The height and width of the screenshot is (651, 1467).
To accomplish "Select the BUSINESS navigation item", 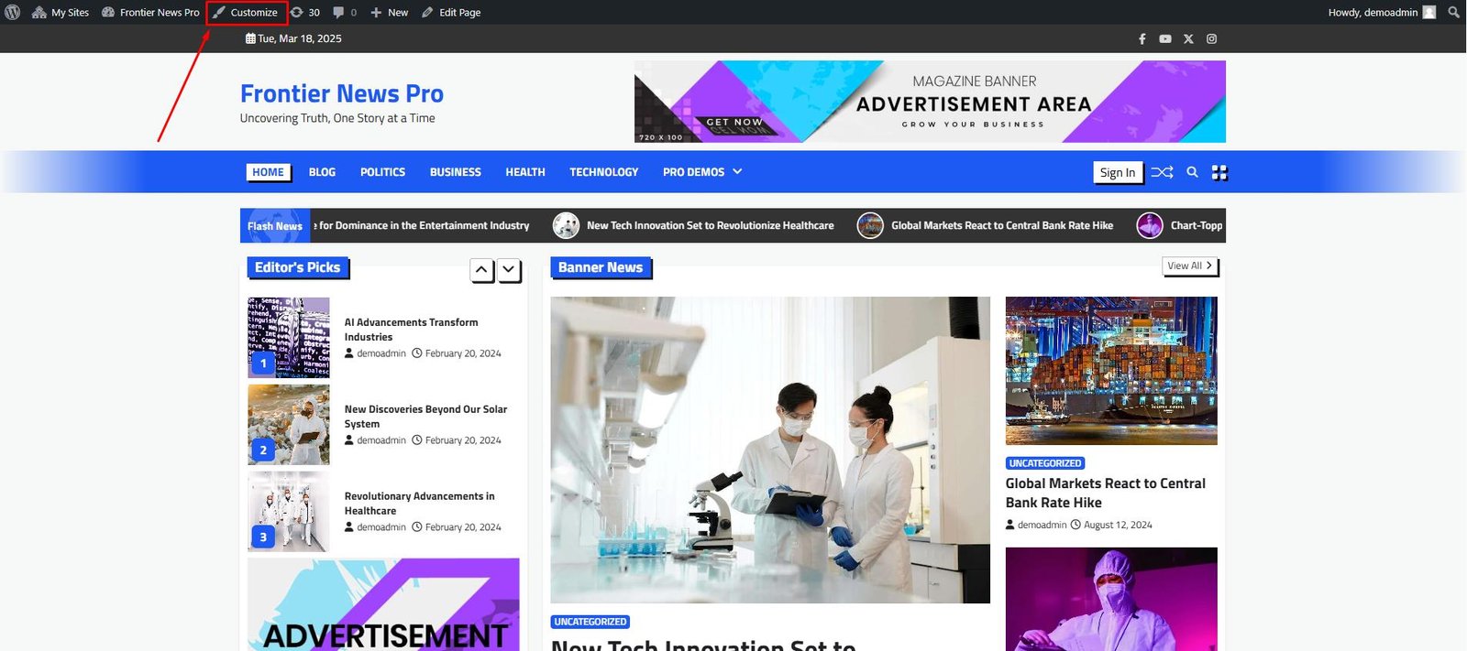I will (456, 172).
